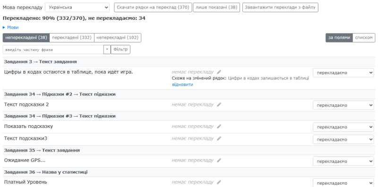The height and width of the screenshot is (187, 378).
Task: Click pencil icon next to 'Текст подсказки 2'
Action: tap(219, 104)
